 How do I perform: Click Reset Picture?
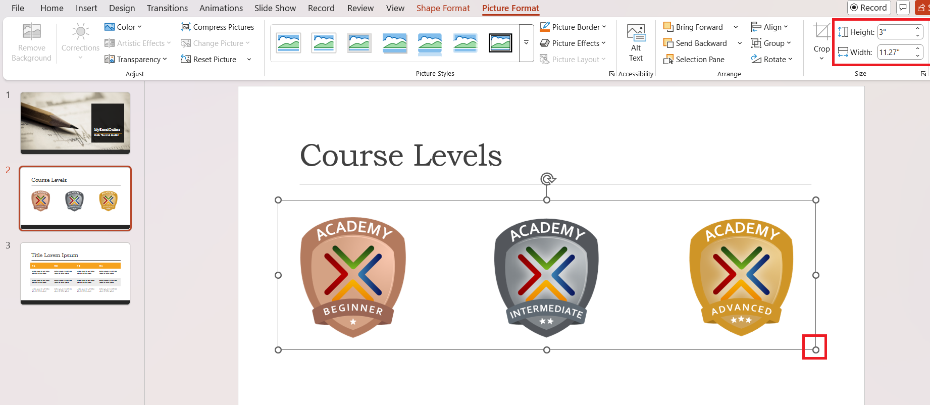coord(209,59)
